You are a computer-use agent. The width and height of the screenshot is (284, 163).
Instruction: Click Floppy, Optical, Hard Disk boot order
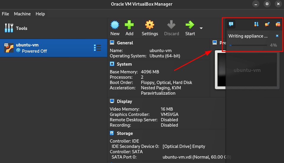[166, 83]
